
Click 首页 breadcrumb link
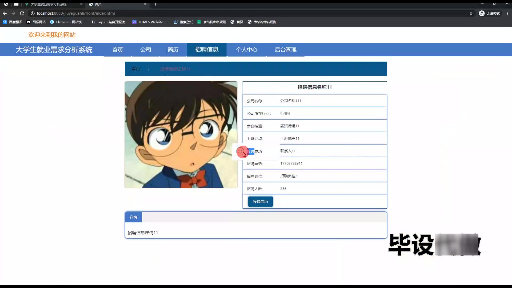tap(135, 69)
